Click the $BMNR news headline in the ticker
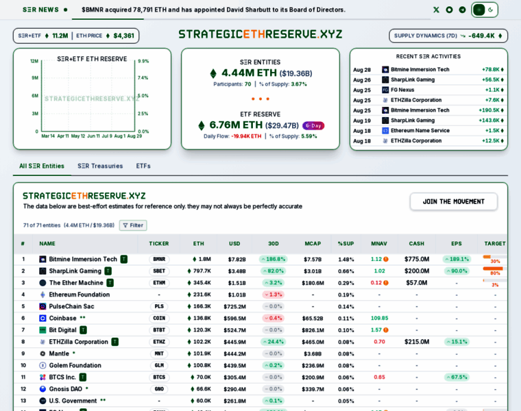Viewport: 521px width, 411px height. coord(213,10)
